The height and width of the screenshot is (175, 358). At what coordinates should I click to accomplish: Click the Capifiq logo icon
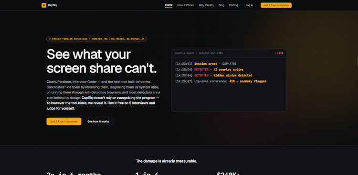pyautogui.click(x=44, y=5)
